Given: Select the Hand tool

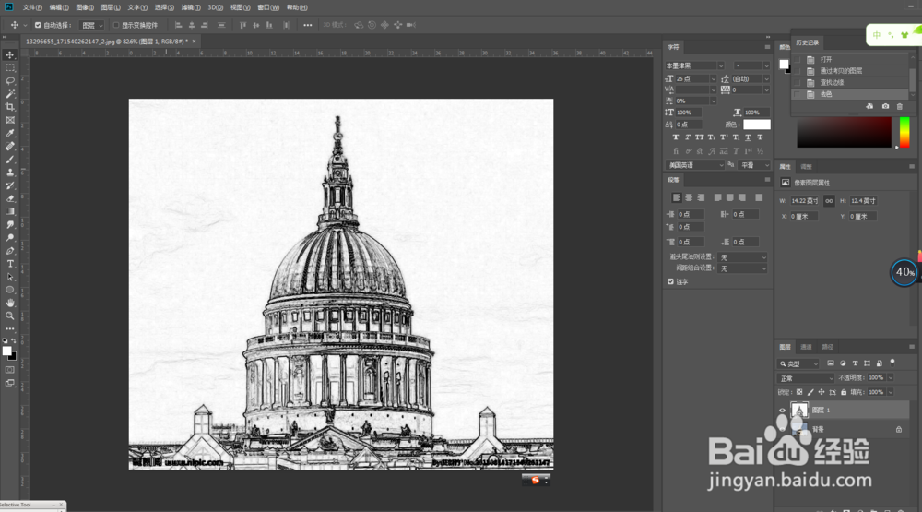Looking at the screenshot, I should point(10,303).
